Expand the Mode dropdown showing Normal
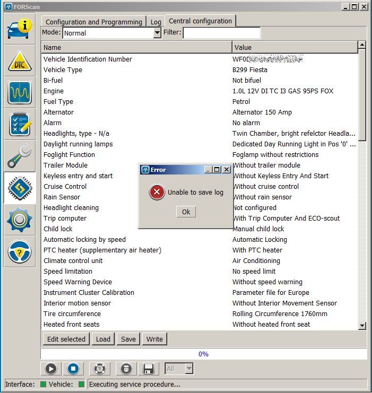Image resolution: width=372 pixels, height=393 pixels. point(157,33)
